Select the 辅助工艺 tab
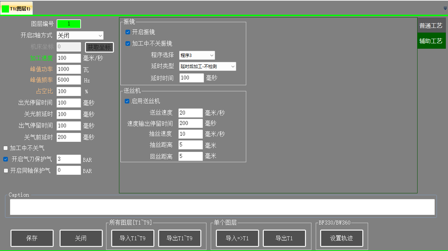 click(431, 41)
